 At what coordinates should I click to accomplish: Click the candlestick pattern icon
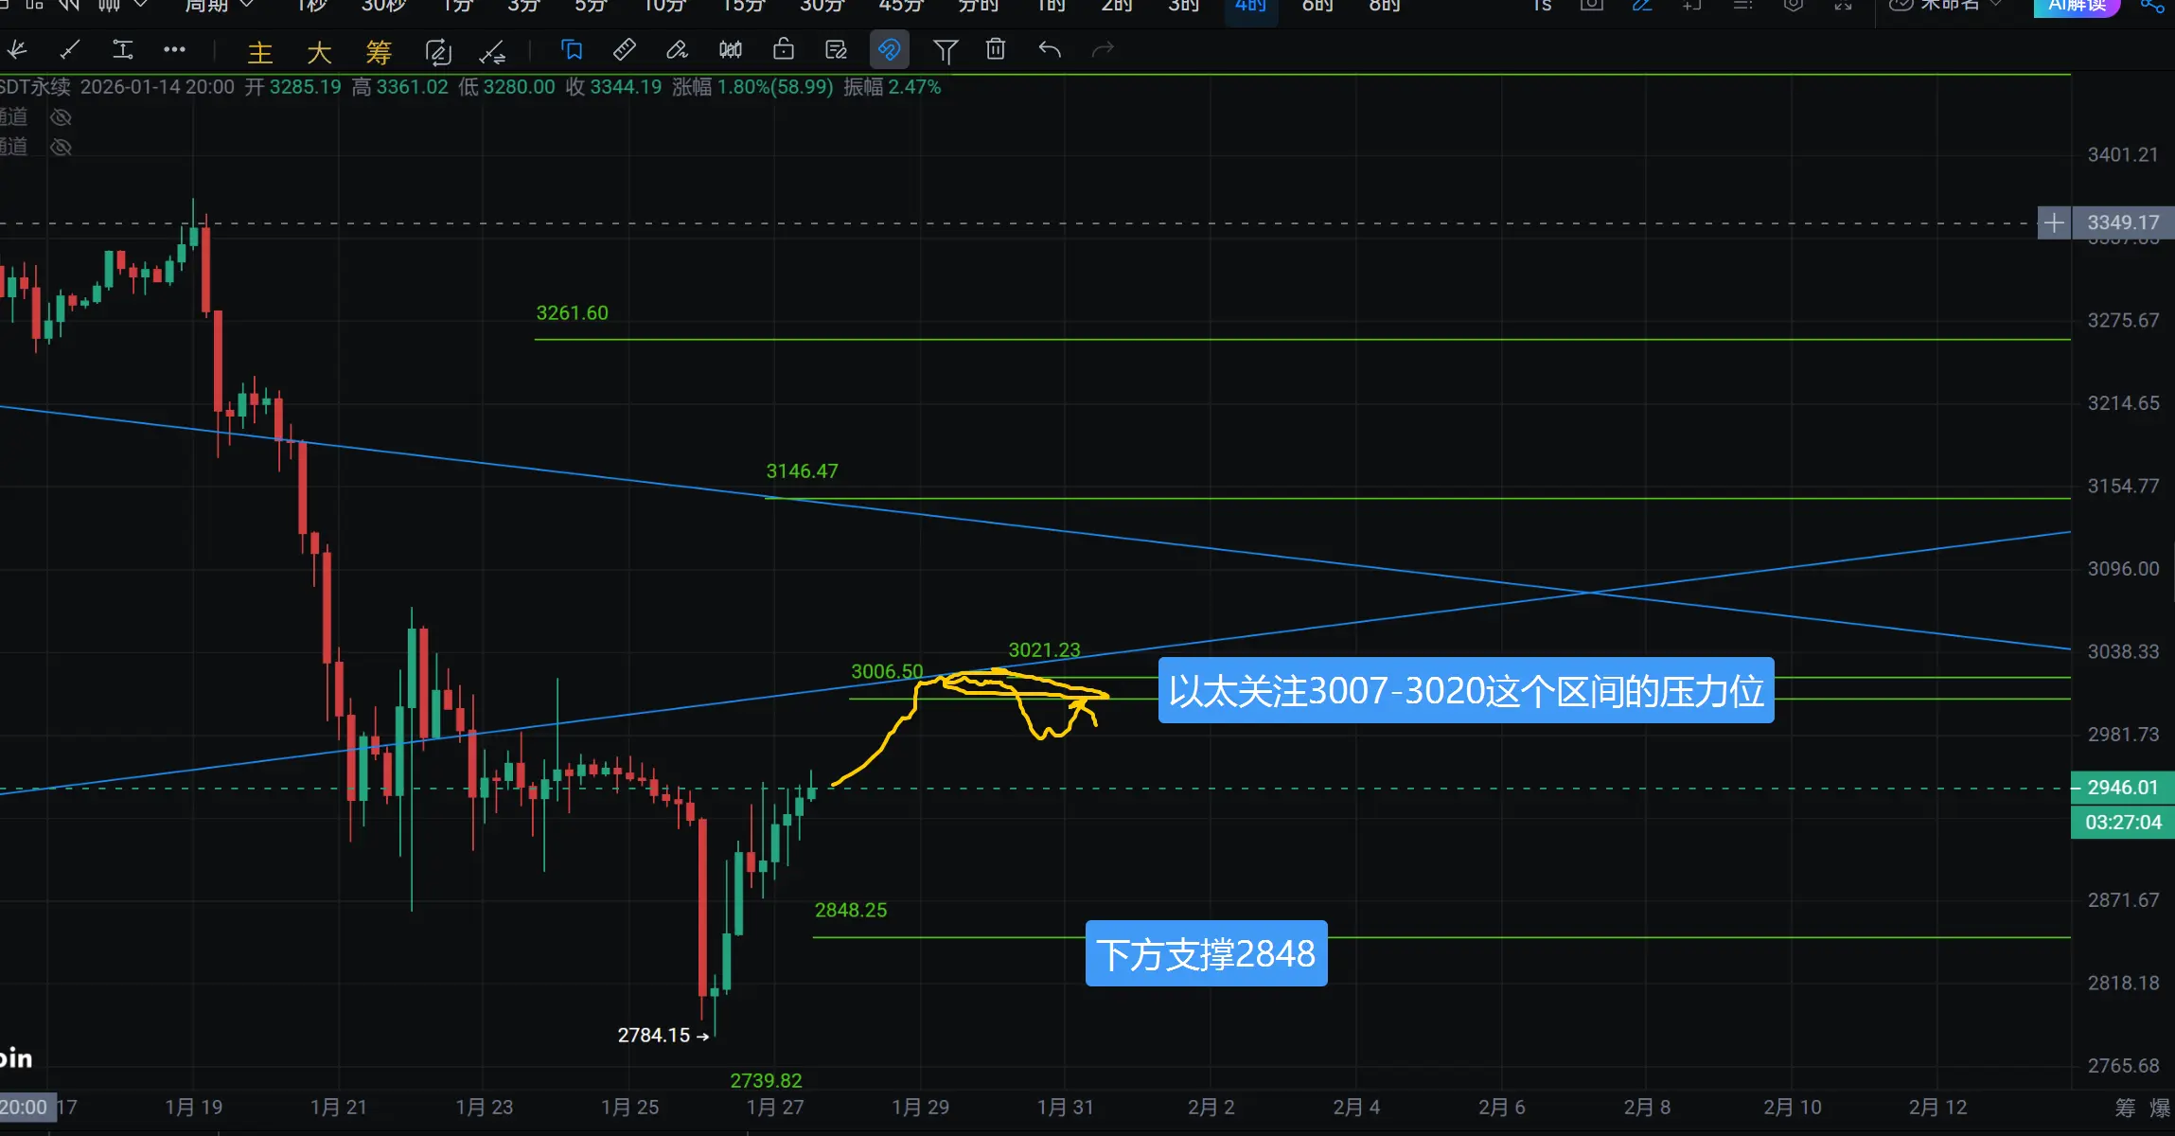pyautogui.click(x=730, y=50)
